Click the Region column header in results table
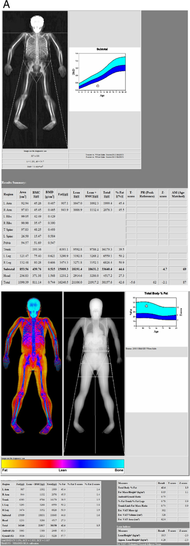Viewport: 190px width, 546px height. (8, 194)
